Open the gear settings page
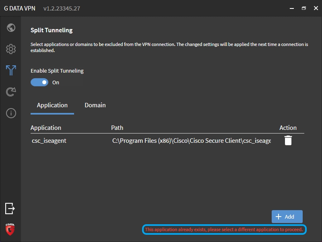322x242 pixels. pyautogui.click(x=11, y=49)
